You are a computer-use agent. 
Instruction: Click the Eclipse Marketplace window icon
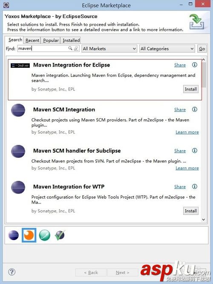(x=6, y=5)
